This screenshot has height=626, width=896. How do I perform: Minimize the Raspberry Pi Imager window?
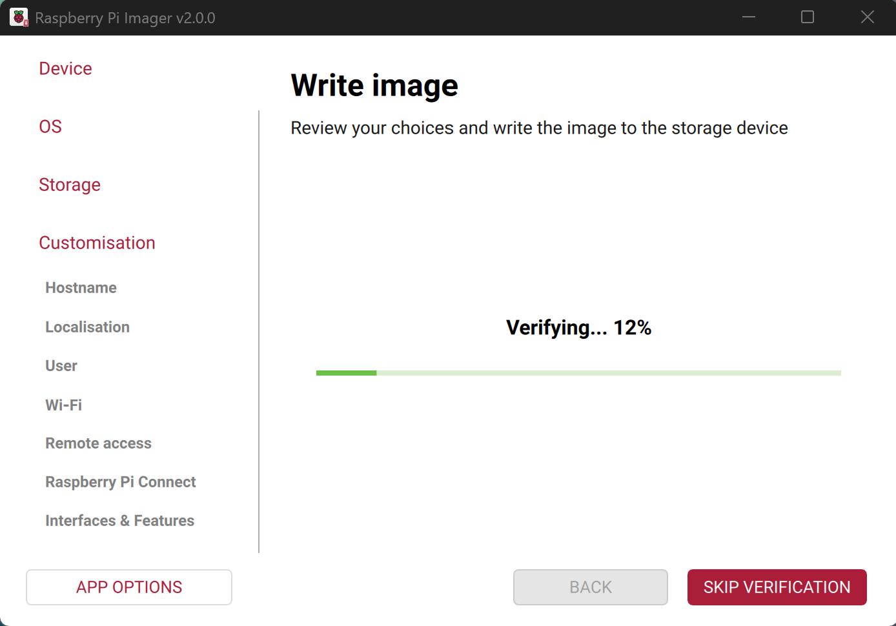point(749,17)
